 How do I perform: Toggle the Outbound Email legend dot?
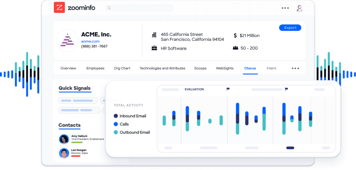(115, 132)
